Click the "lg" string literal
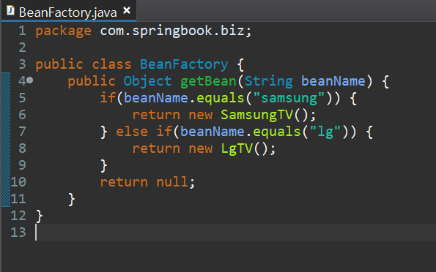The image size is (436, 272). [325, 132]
